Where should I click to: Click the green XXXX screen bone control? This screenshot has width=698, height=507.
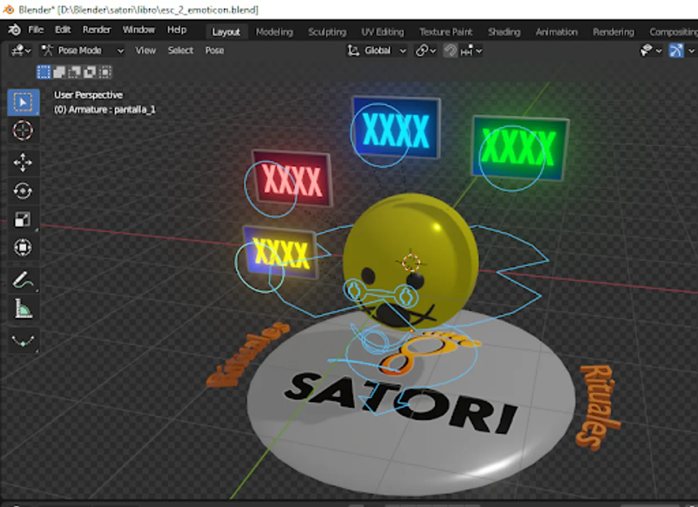(512, 158)
